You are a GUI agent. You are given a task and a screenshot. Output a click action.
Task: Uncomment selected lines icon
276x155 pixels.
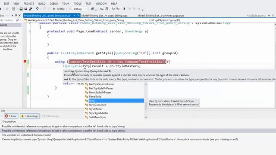tap(118, 9)
